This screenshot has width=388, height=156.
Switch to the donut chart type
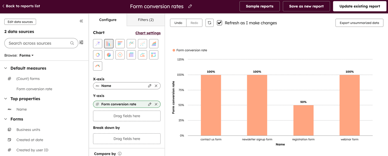coord(98,55)
